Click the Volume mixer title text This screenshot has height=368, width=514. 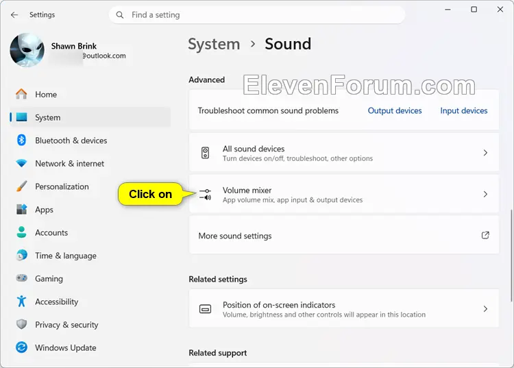tap(247, 191)
